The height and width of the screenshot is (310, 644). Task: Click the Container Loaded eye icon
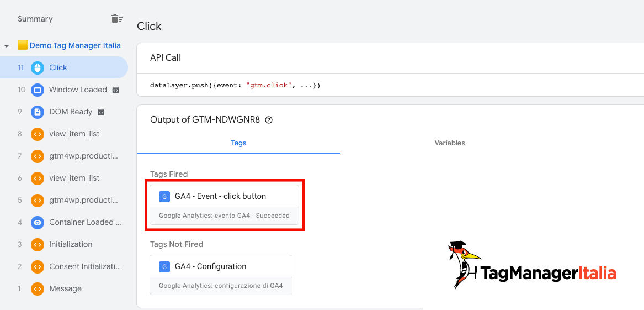[x=37, y=222]
